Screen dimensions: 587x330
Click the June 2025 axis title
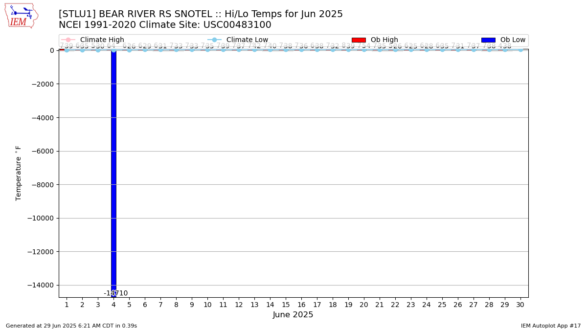tap(293, 315)
